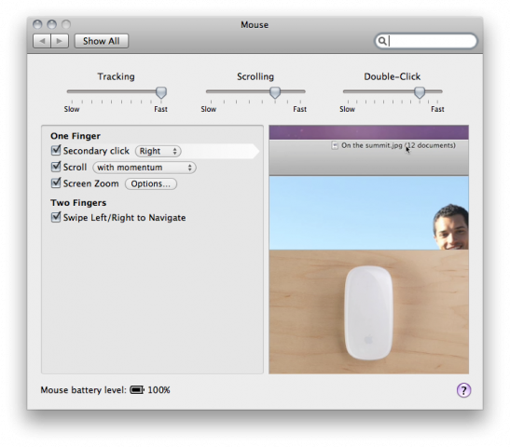Click the back navigation arrow
Viewport: 510px width, 447px height.
point(42,41)
